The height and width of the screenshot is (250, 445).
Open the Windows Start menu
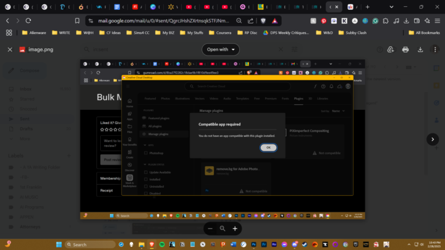pyautogui.click(x=59, y=244)
